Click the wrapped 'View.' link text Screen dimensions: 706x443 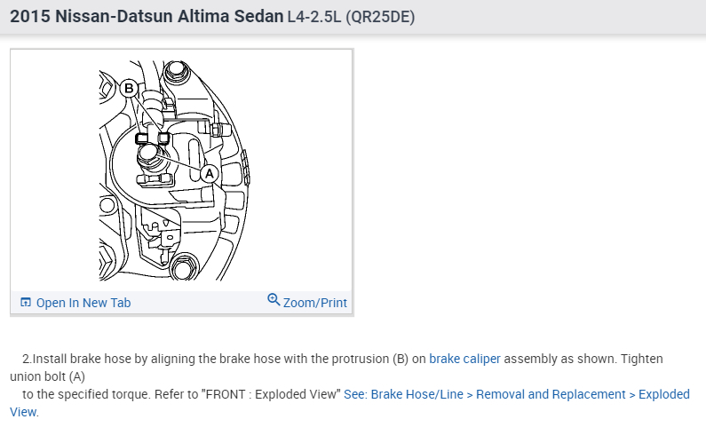(x=25, y=412)
